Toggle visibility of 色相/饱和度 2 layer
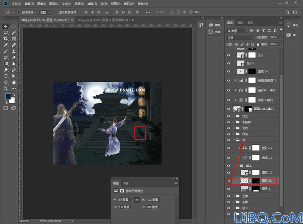Screen dimensions: 303x224 229,80
